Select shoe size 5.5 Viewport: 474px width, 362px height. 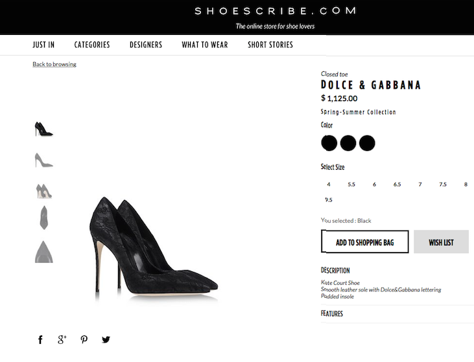pos(351,185)
